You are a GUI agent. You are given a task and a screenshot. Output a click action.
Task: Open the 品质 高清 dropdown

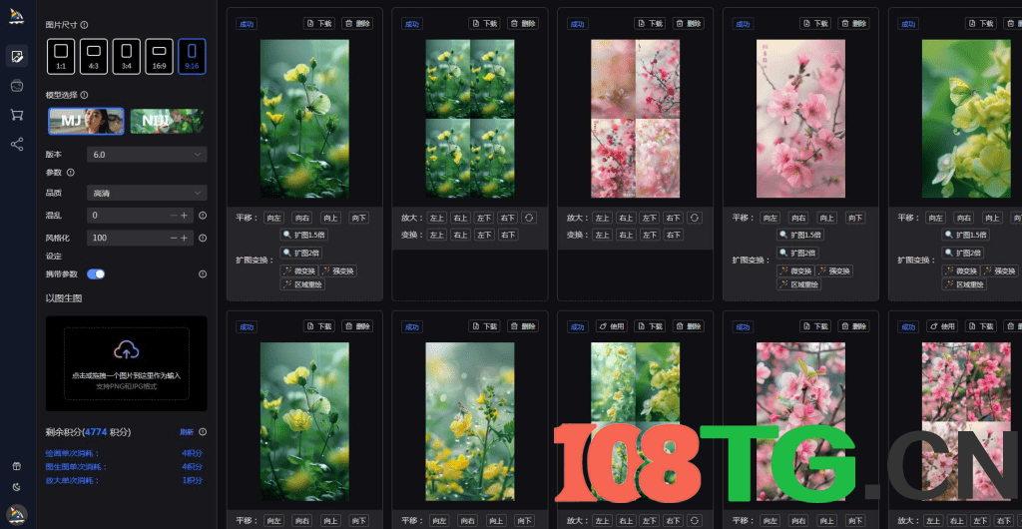pyautogui.click(x=147, y=193)
